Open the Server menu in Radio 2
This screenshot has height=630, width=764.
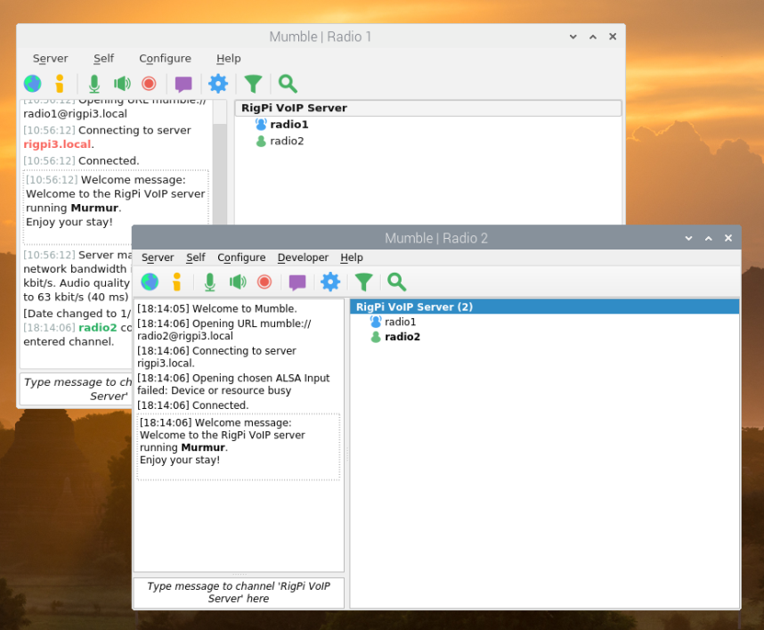[158, 258]
